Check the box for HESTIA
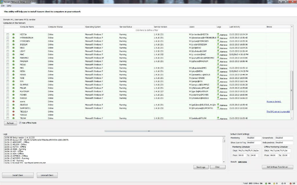297x185 pixels. (x=8, y=35)
